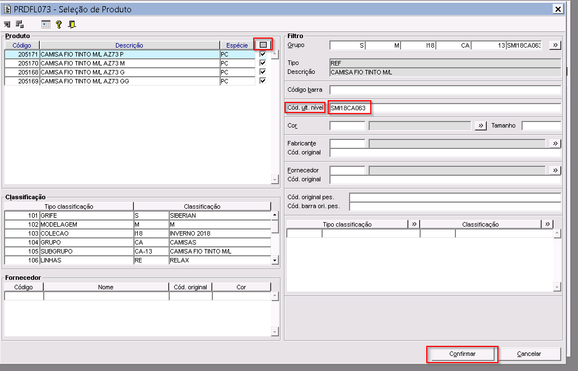Click the CAMISAS classification cell
This screenshot has height=371, width=578.
(220, 242)
